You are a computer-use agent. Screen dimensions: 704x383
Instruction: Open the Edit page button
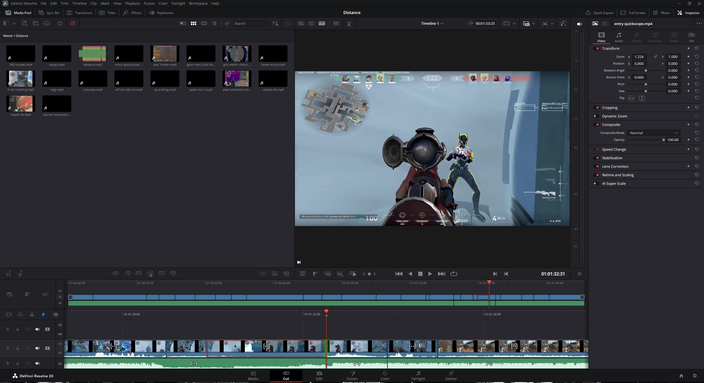coord(319,375)
